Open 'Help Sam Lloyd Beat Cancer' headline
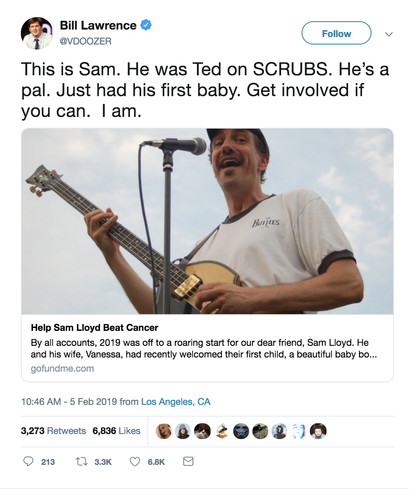 pyautogui.click(x=94, y=328)
